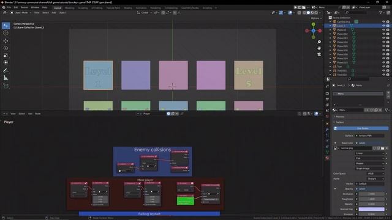Screen dimensions: 392x220
Task: Select the Measure tool
Action: coord(6,78)
